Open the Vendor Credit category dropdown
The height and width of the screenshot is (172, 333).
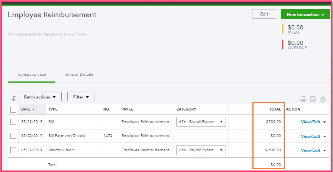pyautogui.click(x=221, y=150)
